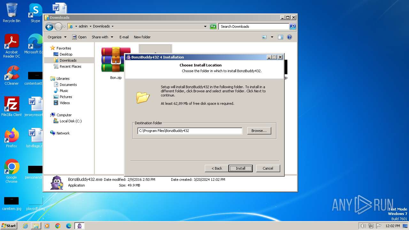Launch FileZilla Client shortcut
Viewport: 409px width, 230px height.
(12, 107)
